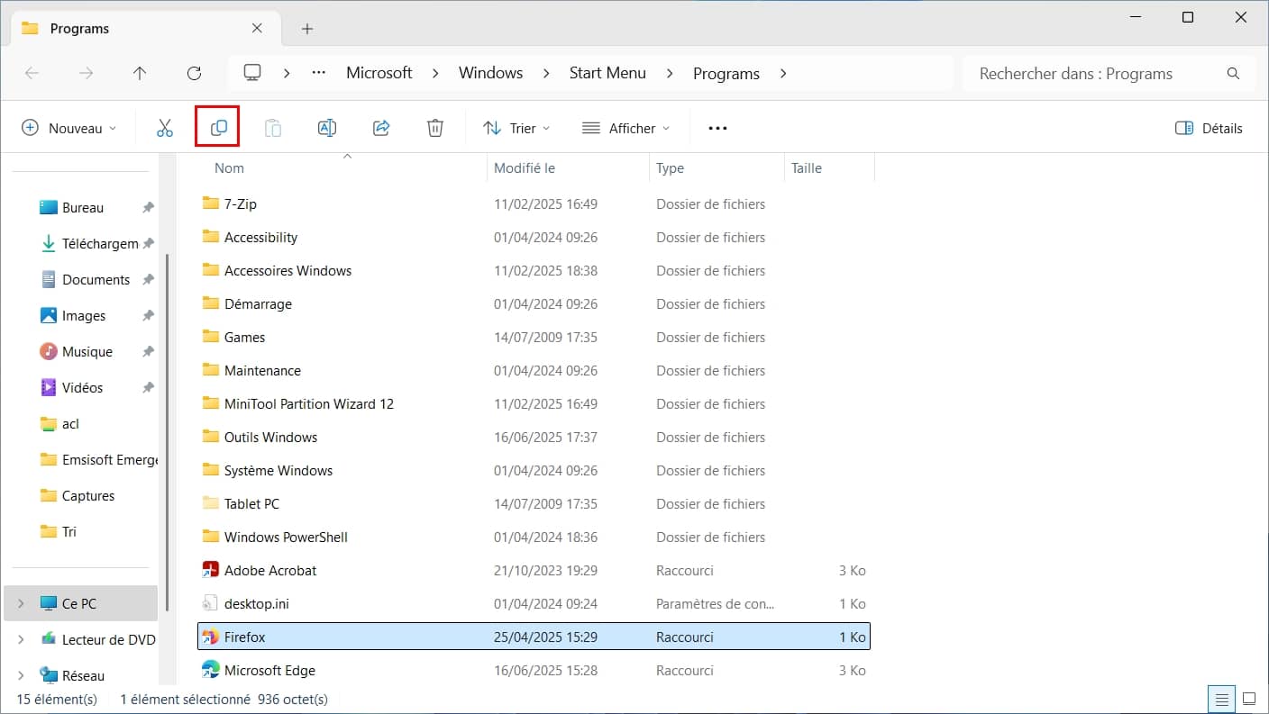Click the Delete trash bin icon
The height and width of the screenshot is (714, 1269).
coord(435,128)
